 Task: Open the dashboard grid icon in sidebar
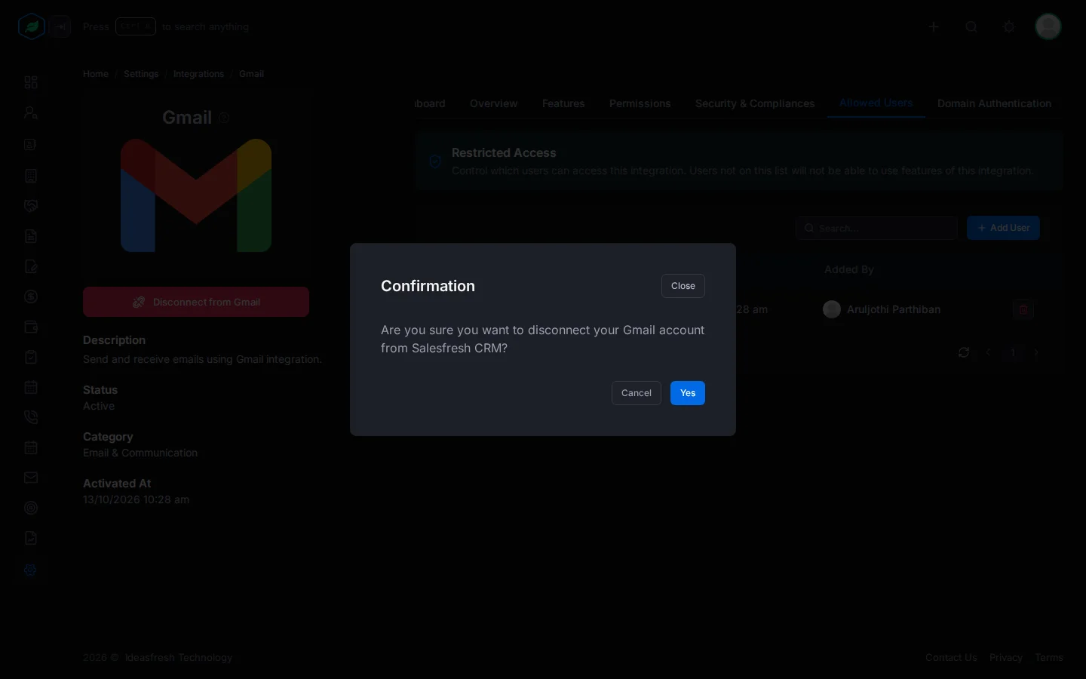click(31, 82)
